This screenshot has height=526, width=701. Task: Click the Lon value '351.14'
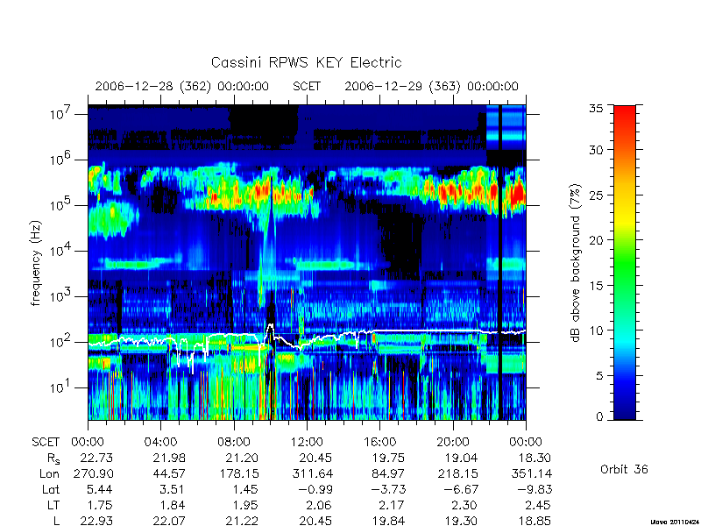point(531,473)
